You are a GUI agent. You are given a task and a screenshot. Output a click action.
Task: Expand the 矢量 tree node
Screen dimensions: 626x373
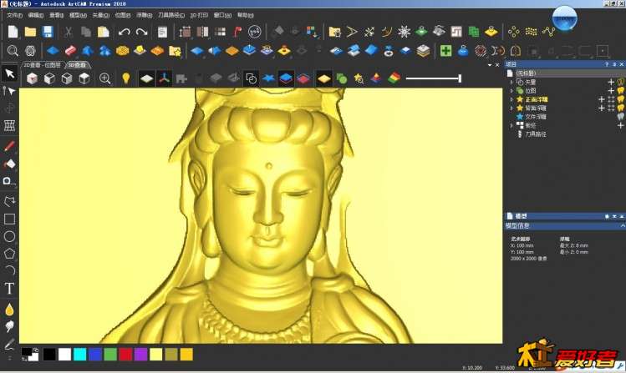511,82
